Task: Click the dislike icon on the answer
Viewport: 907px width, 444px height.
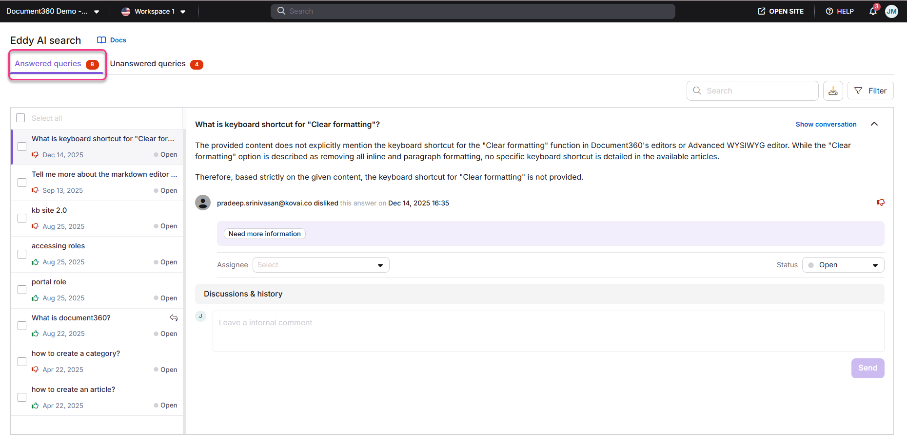Action: 881,203
